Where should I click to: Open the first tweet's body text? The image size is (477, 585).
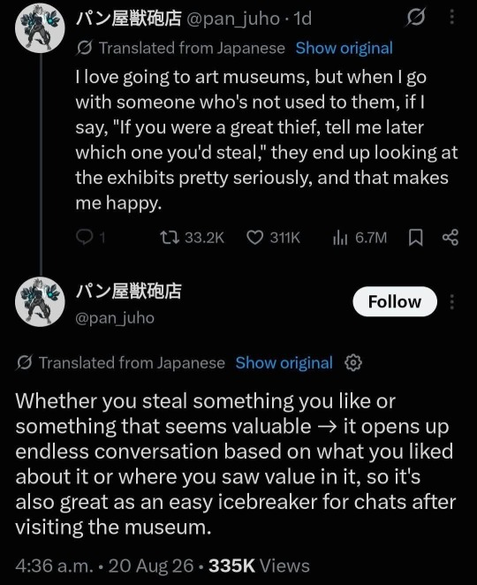267,140
